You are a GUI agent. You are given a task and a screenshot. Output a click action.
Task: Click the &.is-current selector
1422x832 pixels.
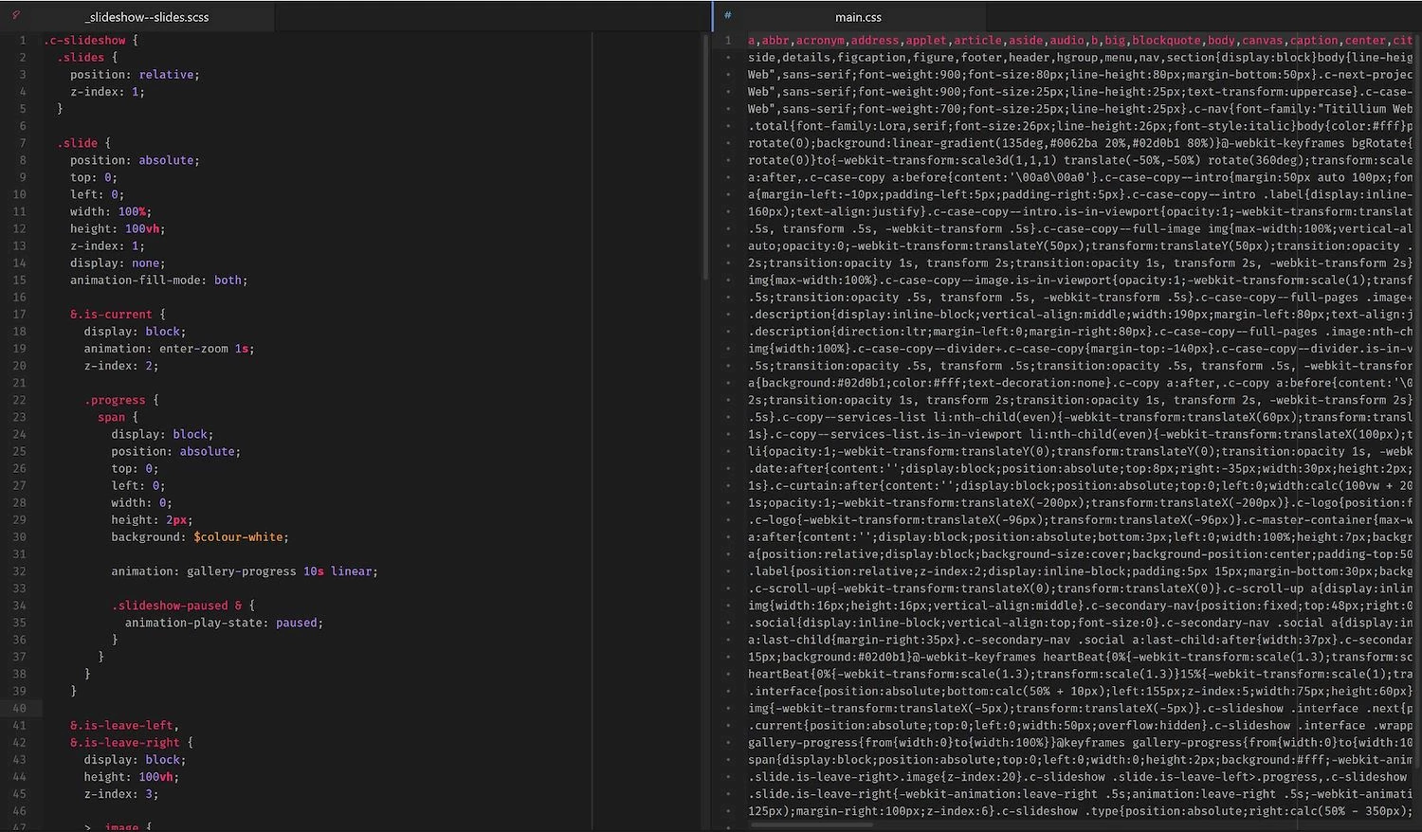[x=111, y=315]
